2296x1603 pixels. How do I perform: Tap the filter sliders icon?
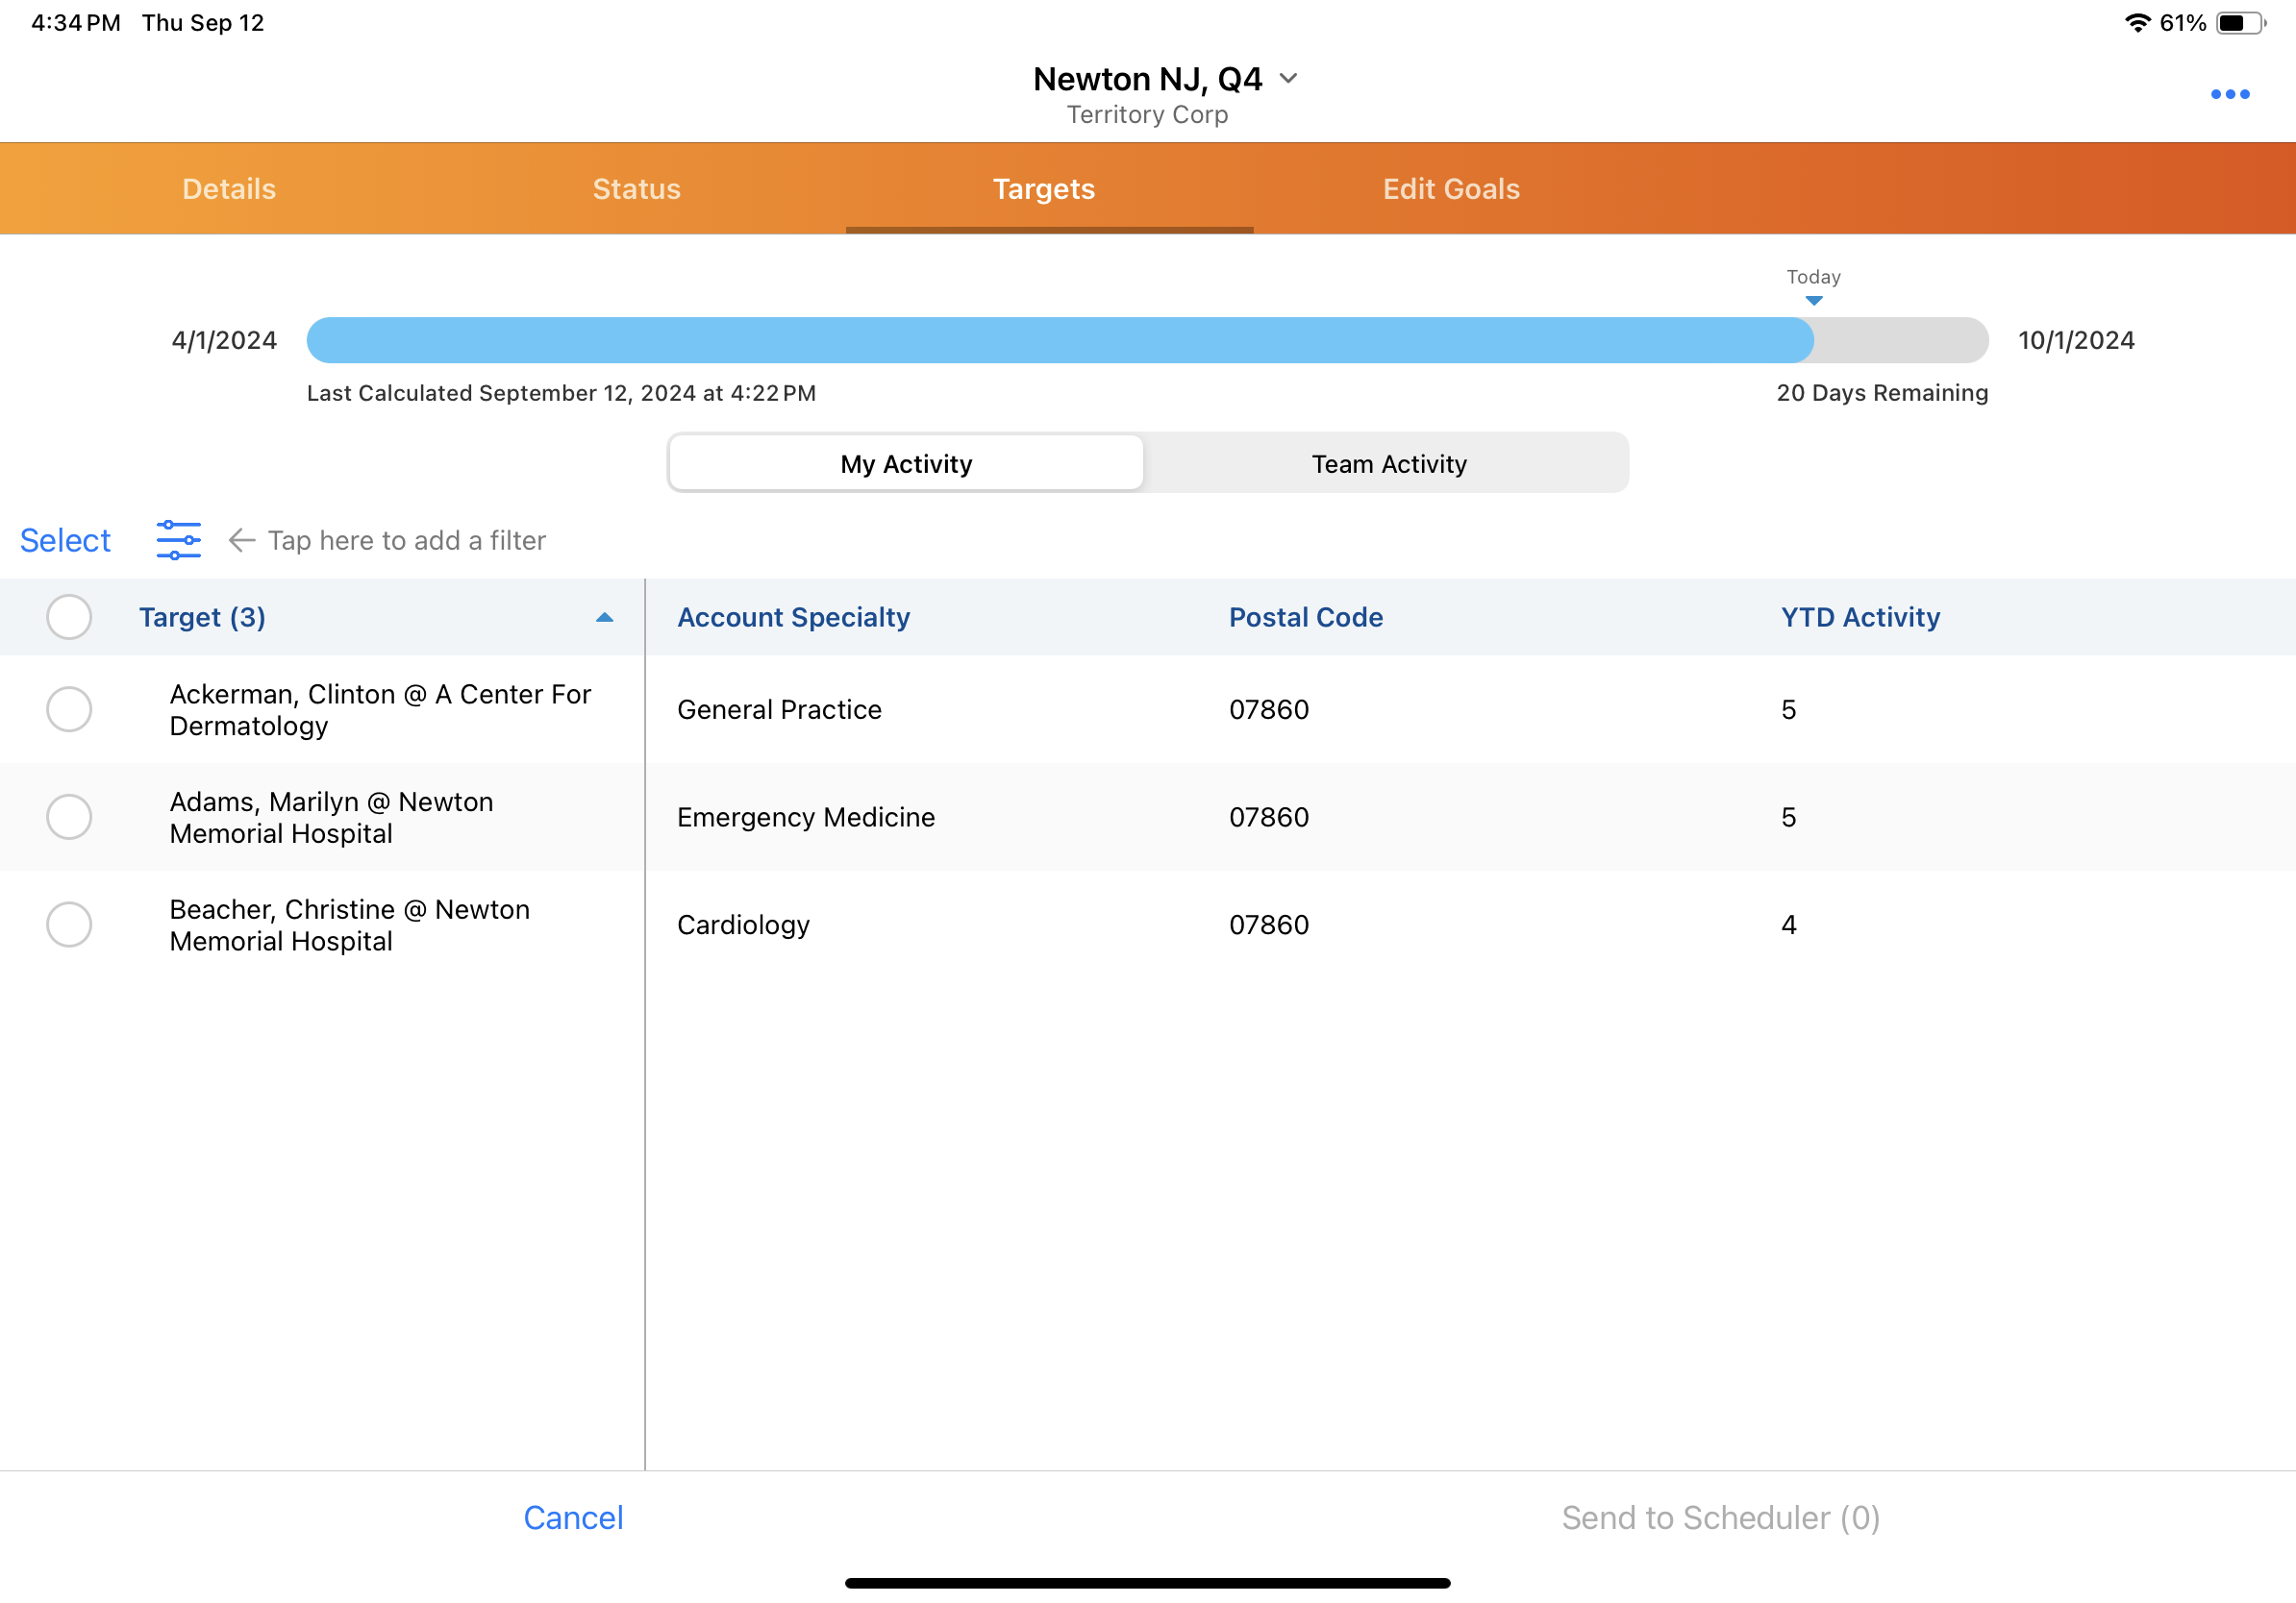pos(178,540)
